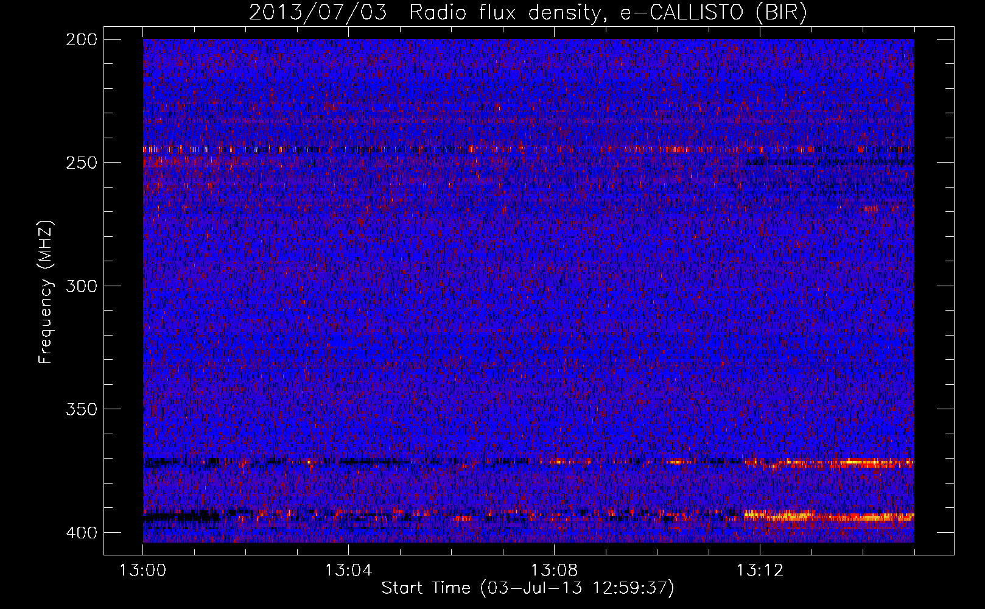Click the '13:08' time tick label
The image size is (985, 609).
554,571
